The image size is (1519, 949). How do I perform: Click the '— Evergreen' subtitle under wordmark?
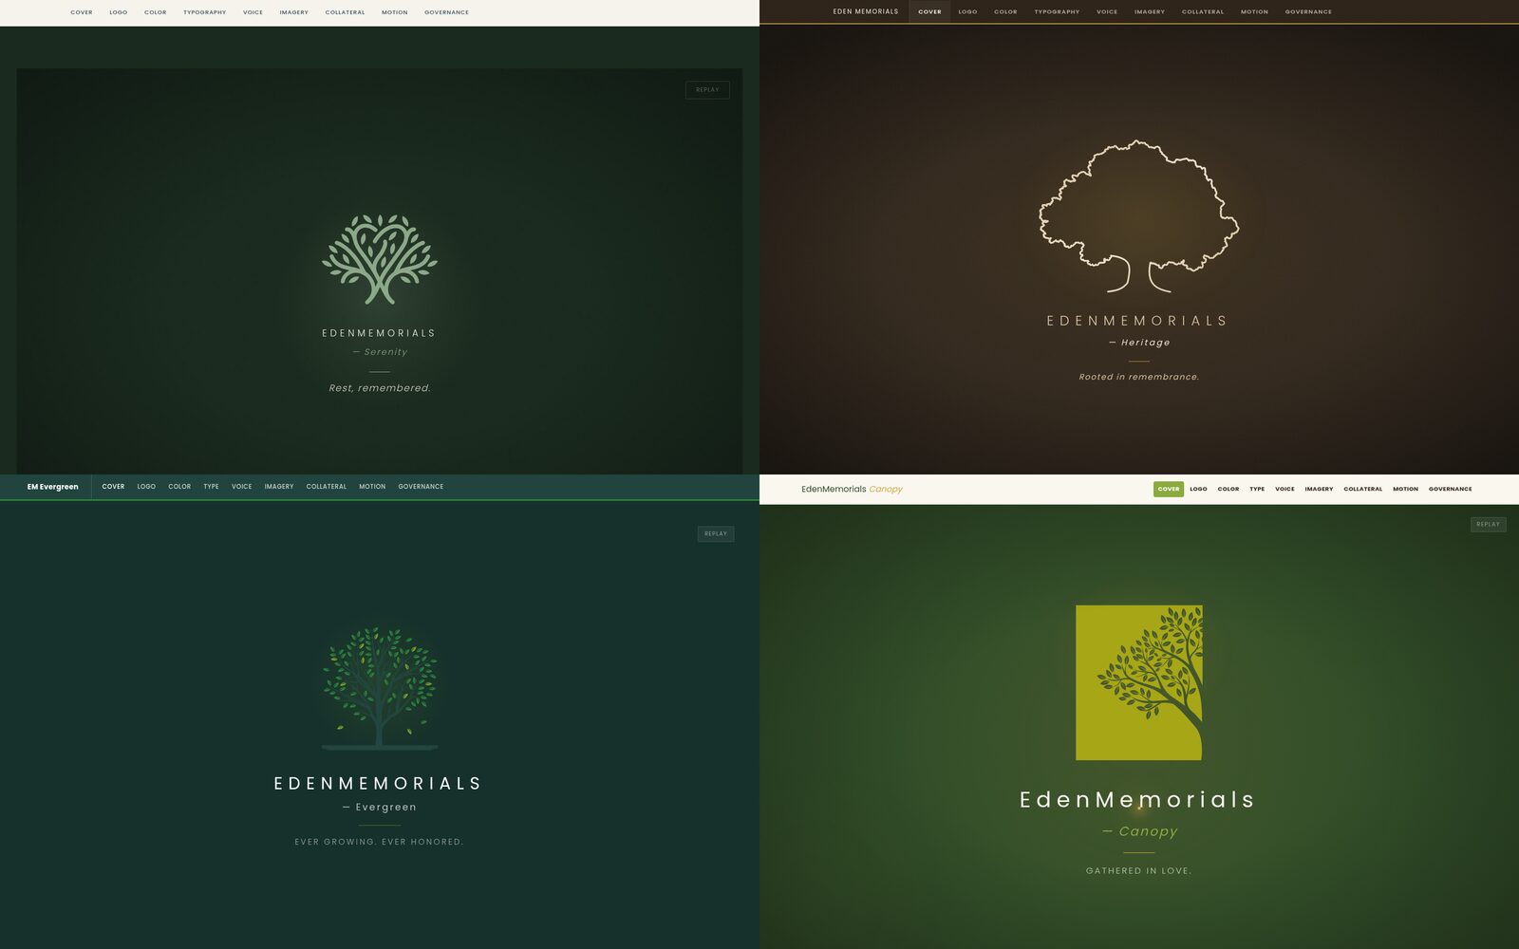379,807
